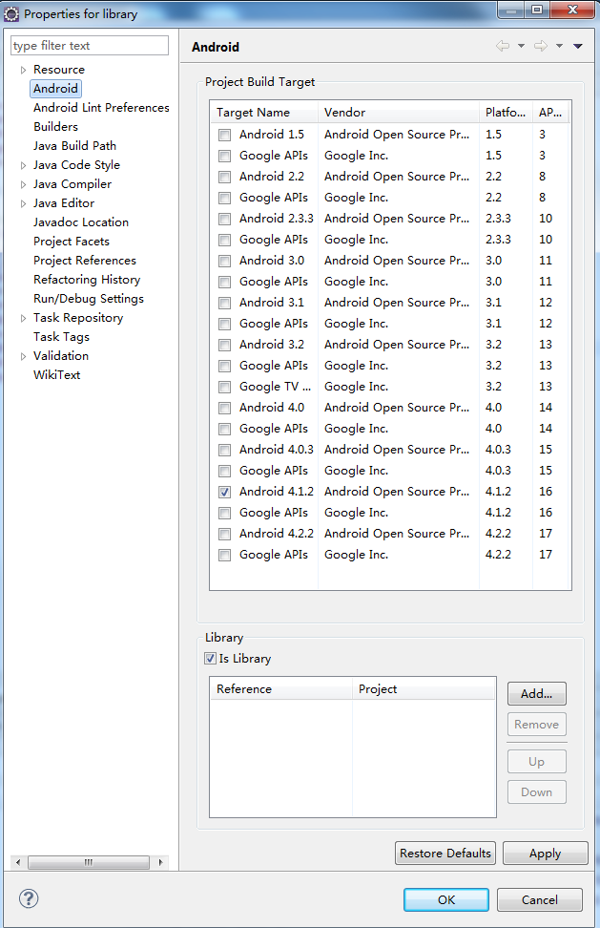Open the Project References page
600x928 pixels.
85,261
